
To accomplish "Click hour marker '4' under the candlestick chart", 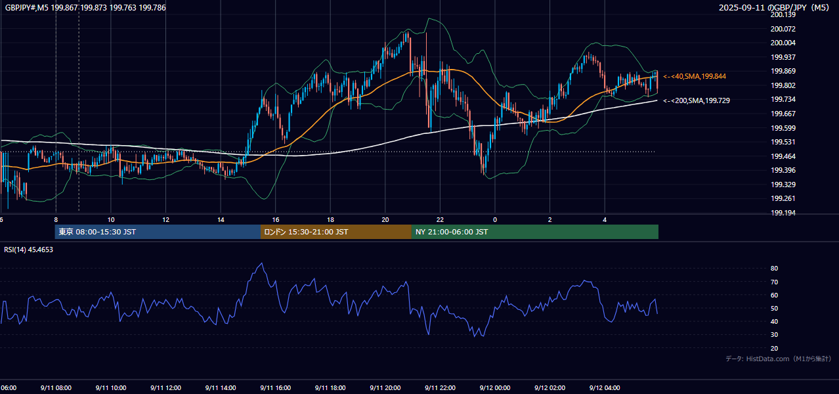I will coord(605,220).
